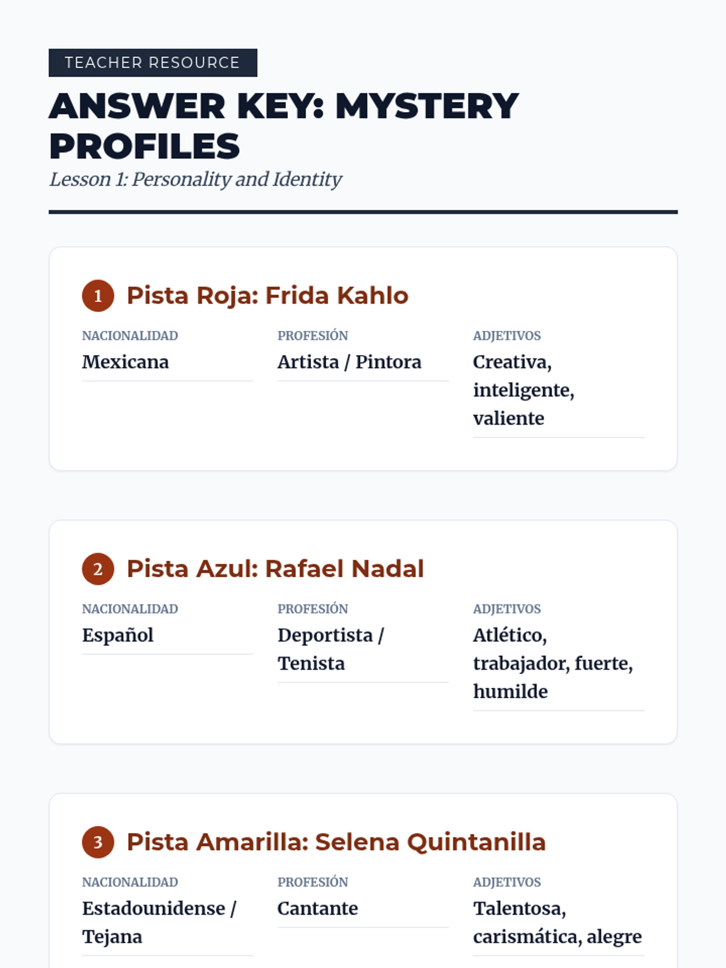The height and width of the screenshot is (968, 726).
Task: Click Selena's Talentosa, carismática, alegre text
Action: click(x=557, y=922)
